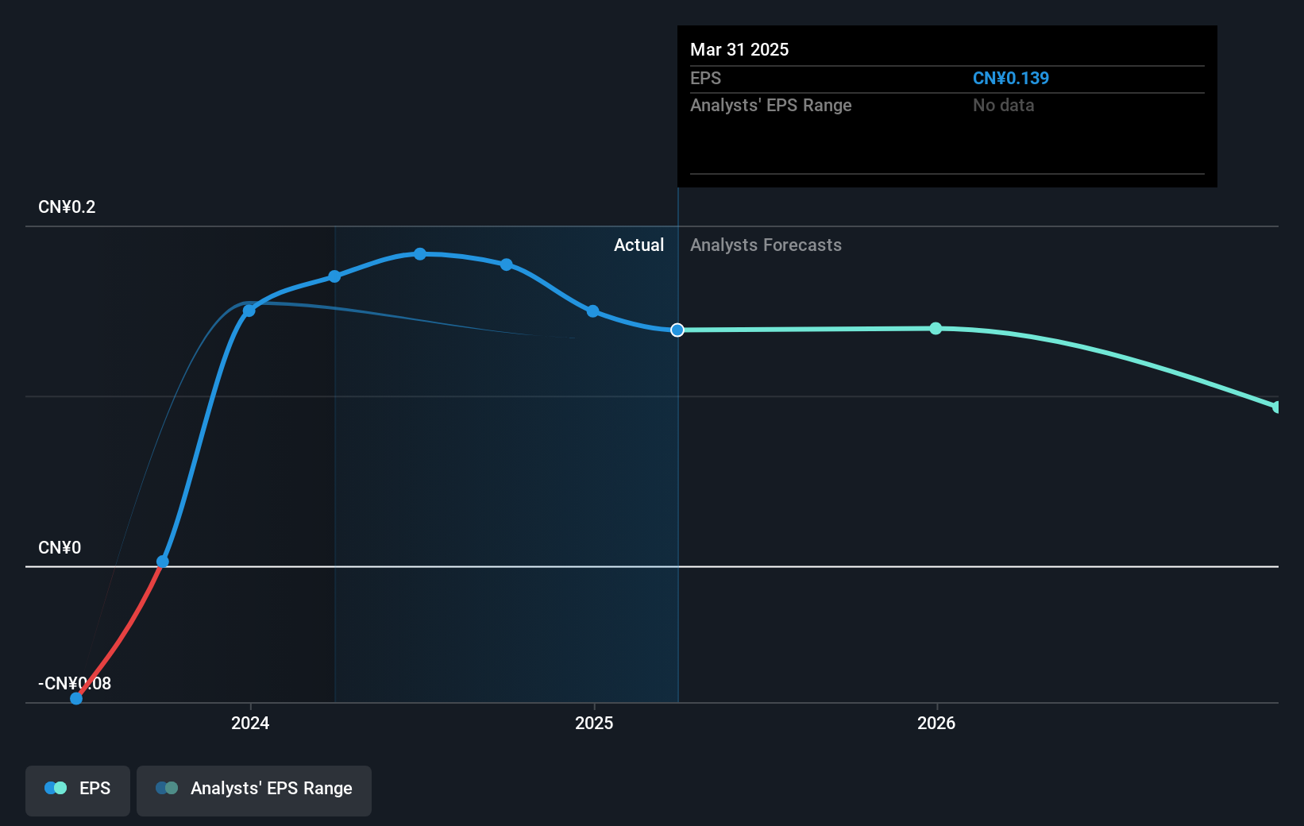This screenshot has width=1304, height=826.
Task: Click the 2024 x-axis label
Action: tap(250, 723)
